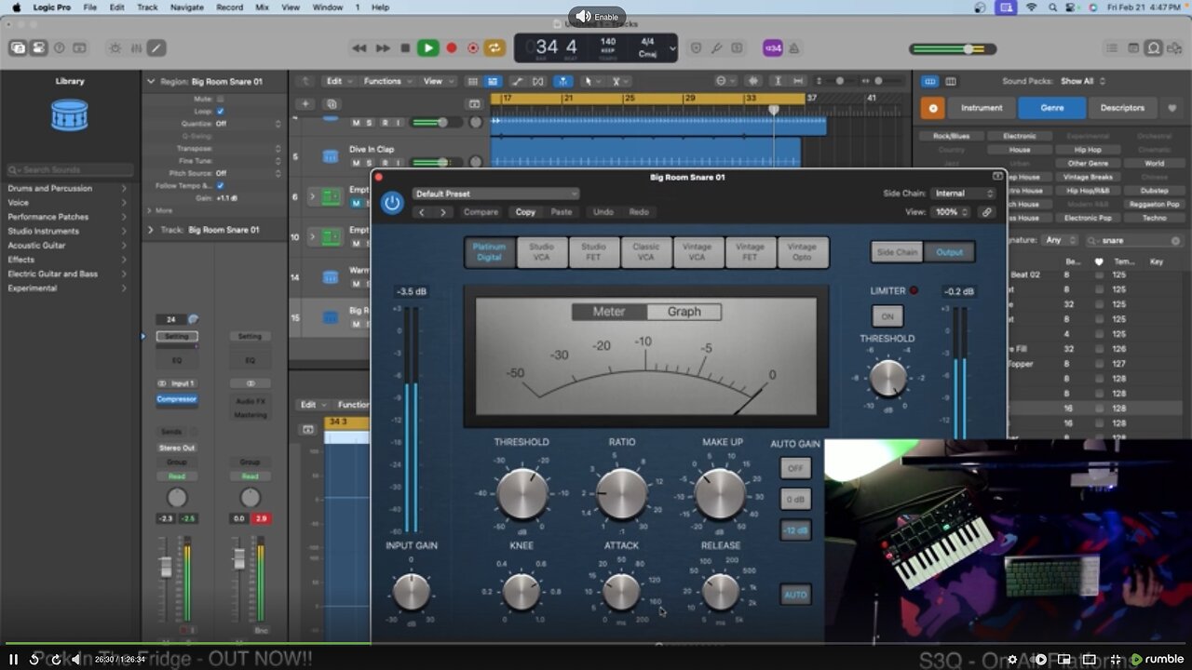1192x670 pixels.
Task: Switch display to Graph view
Action: tap(684, 312)
